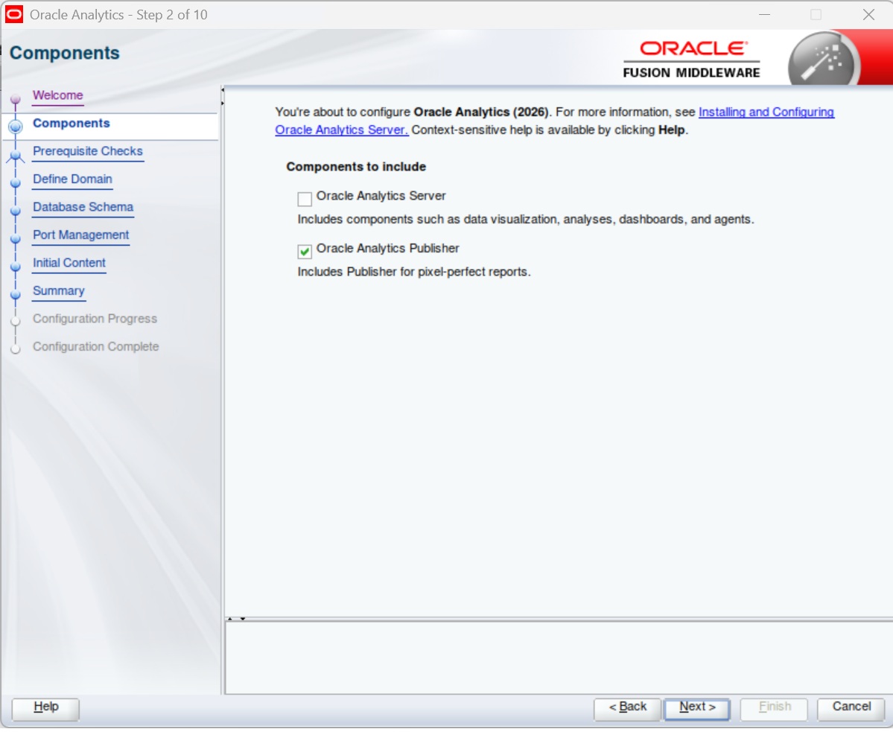Close the Oracle Analytics window

[868, 14]
